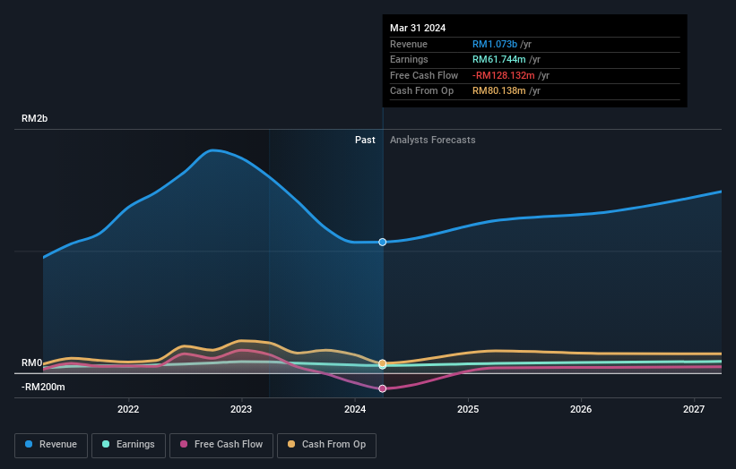The width and height of the screenshot is (736, 469).
Task: Select the revenue data point at Mar 2024
Action: [x=383, y=243]
